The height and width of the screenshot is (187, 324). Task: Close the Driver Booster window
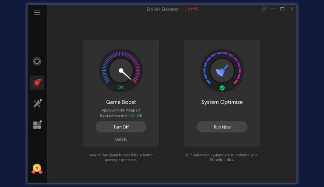292,9
